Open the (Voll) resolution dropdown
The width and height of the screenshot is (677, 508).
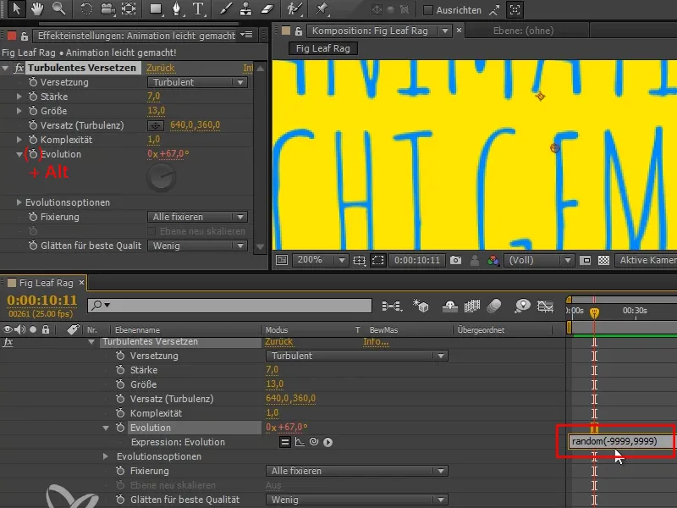539,260
